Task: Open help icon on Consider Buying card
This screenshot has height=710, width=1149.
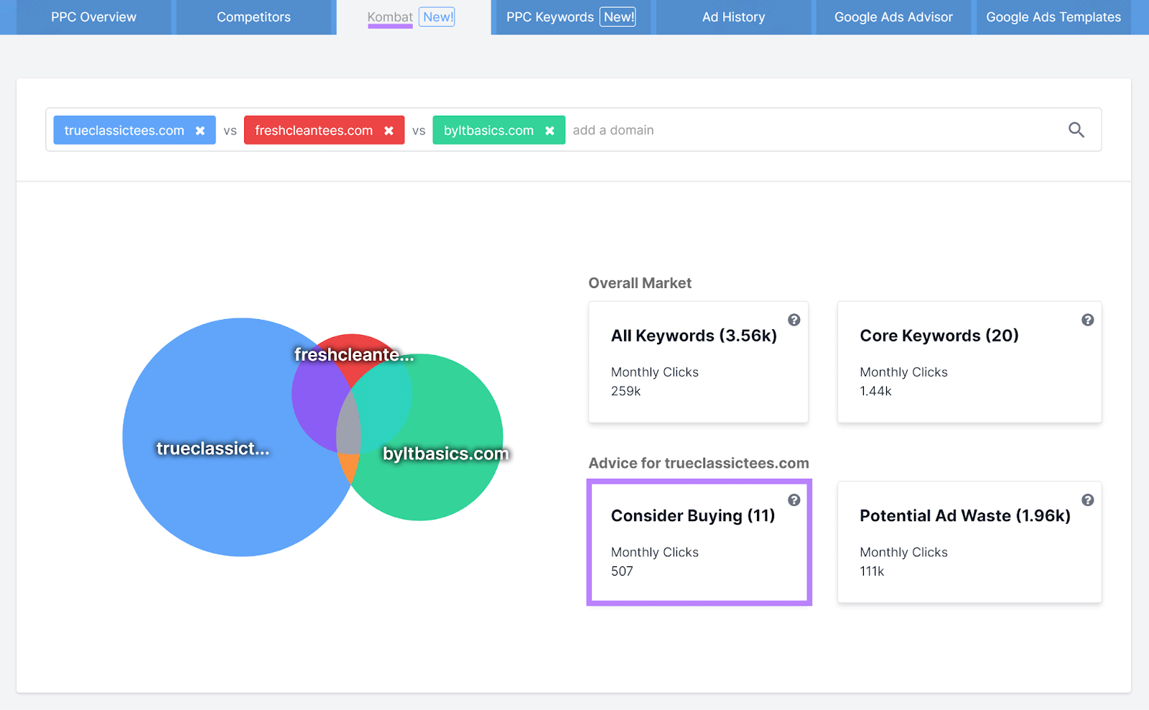Action: [794, 500]
